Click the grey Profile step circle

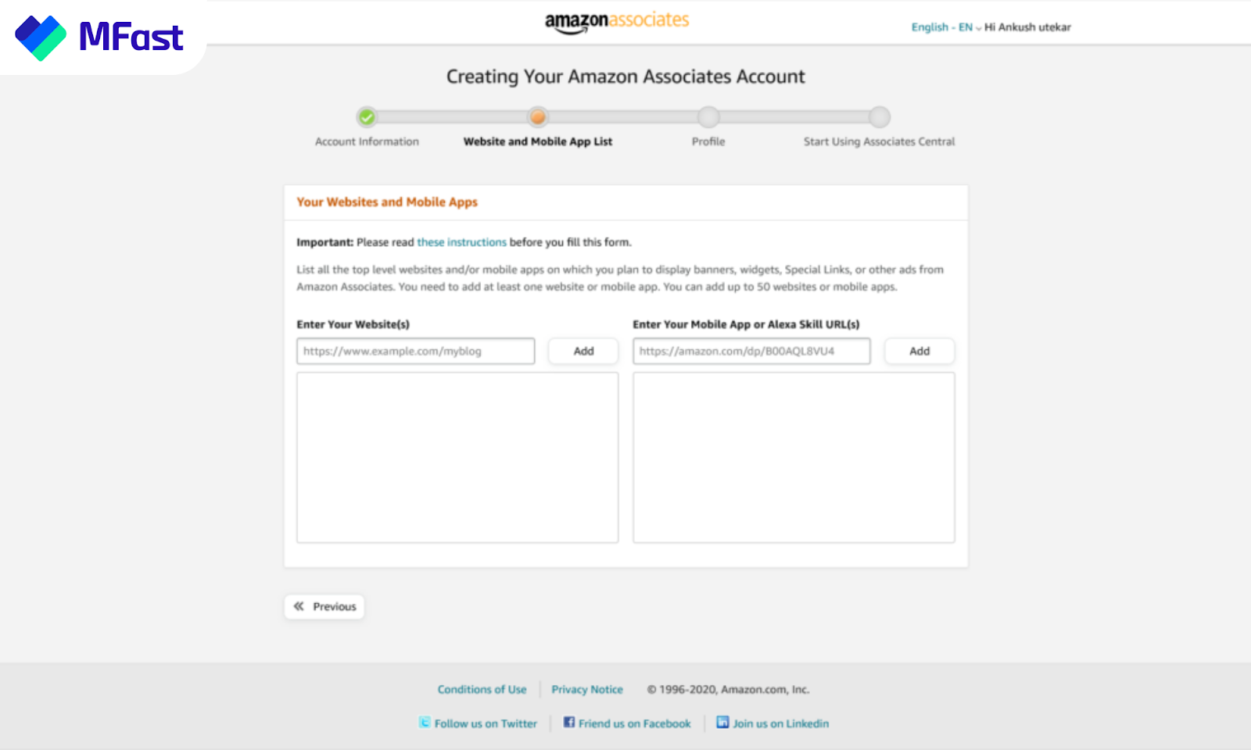(708, 117)
